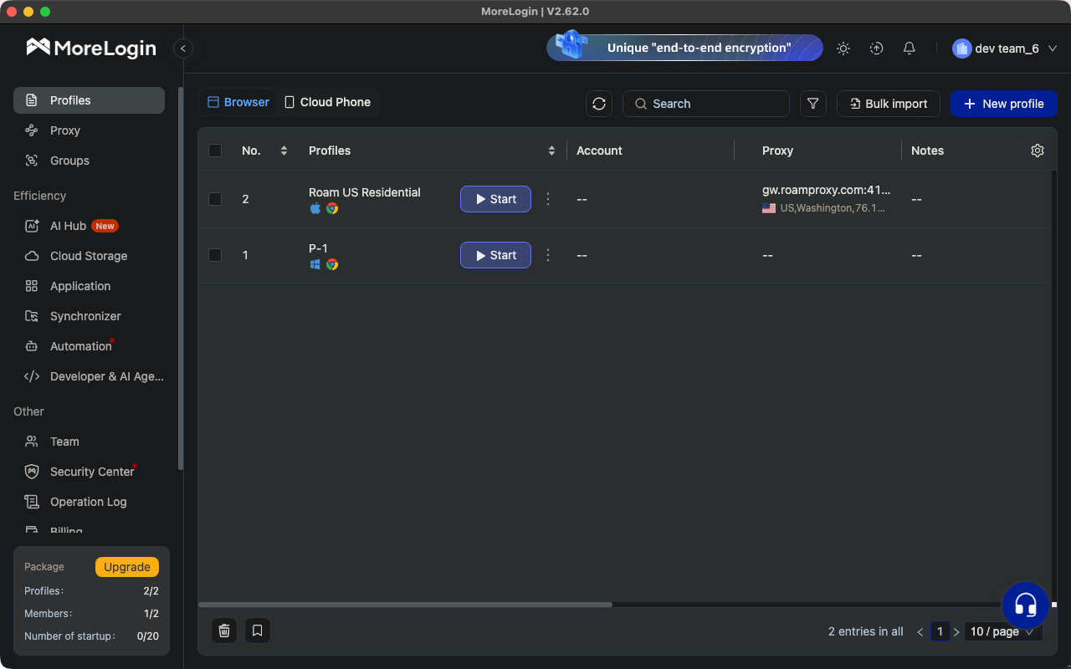The image size is (1071, 669).
Task: Click the New profile button
Action: (x=1004, y=104)
